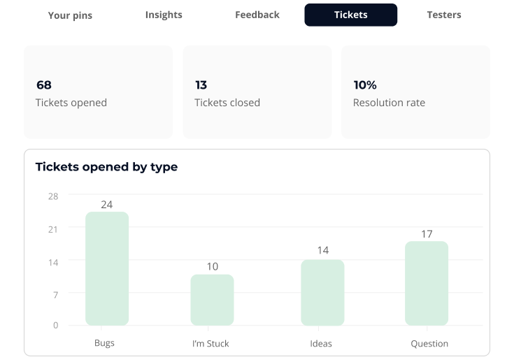The image size is (514, 357).
Task: Click the Tickets opened label text
Action: click(71, 103)
